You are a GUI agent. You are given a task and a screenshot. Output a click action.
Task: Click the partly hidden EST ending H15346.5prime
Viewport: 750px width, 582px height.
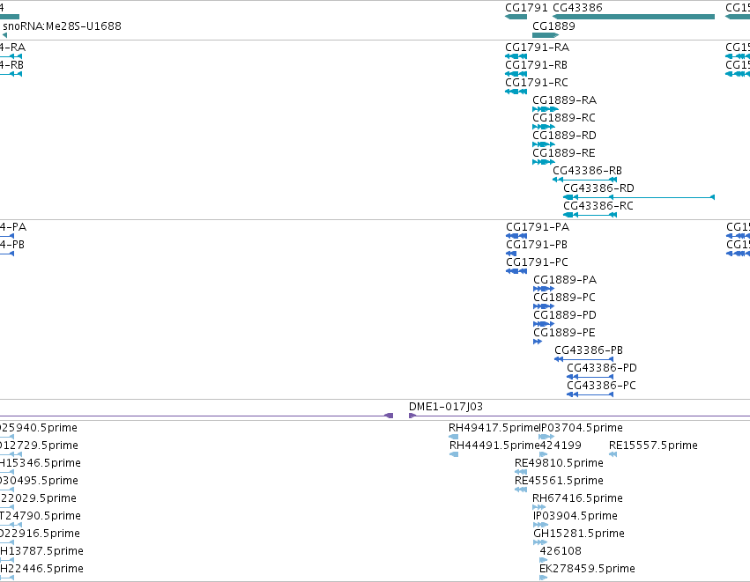pyautogui.click(x=41, y=463)
